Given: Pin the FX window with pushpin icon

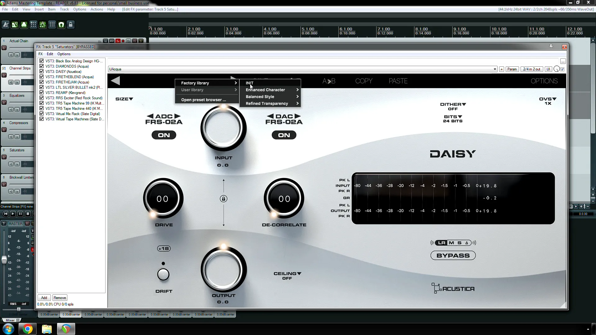Looking at the screenshot, I should tap(551, 47).
